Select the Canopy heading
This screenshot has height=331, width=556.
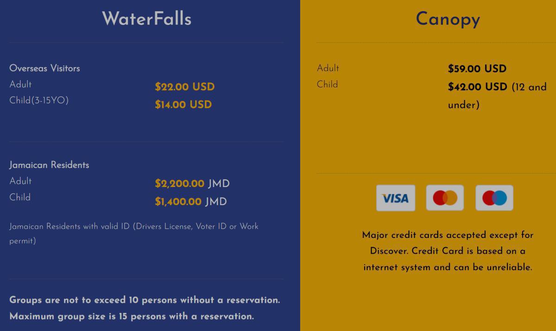448,19
